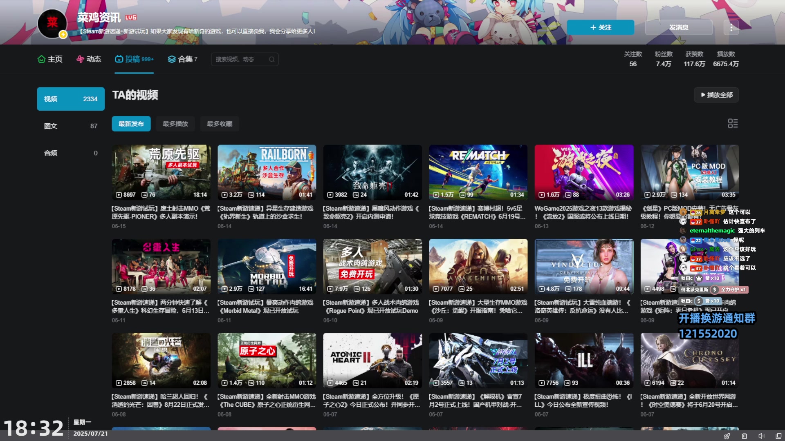The width and height of the screenshot is (785, 441).
Task: Open the WeGame 游戏之夜 video thumbnail
Action: pos(584,172)
